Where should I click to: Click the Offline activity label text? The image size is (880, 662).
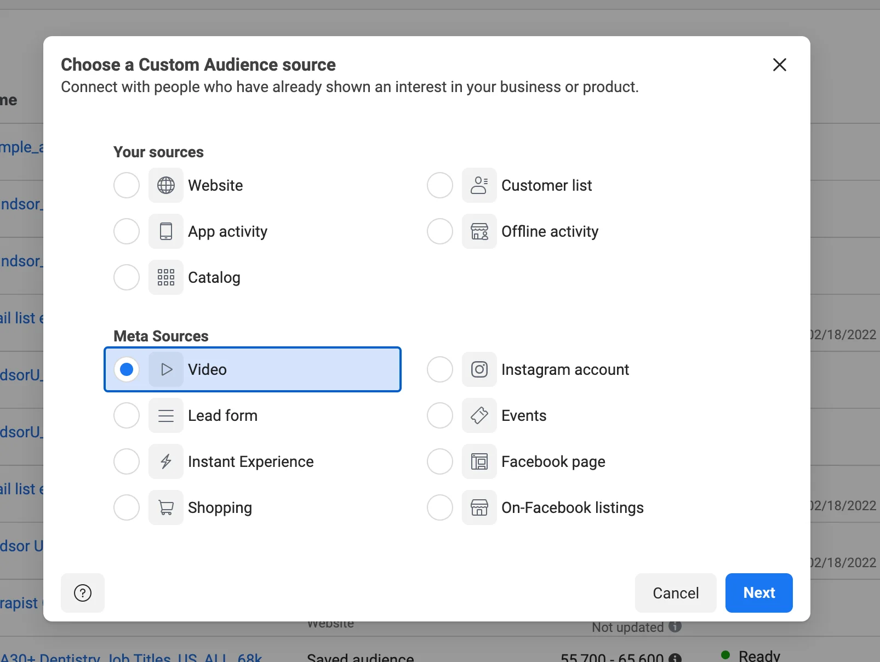pyautogui.click(x=550, y=232)
